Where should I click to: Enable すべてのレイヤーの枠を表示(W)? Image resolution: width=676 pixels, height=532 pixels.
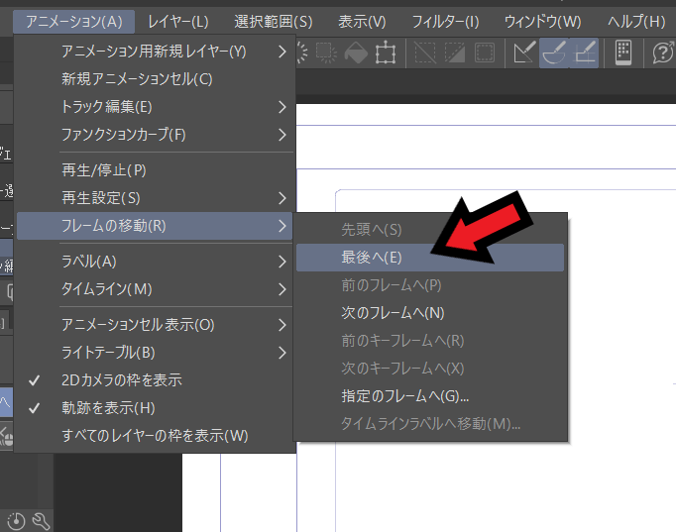pyautogui.click(x=155, y=436)
